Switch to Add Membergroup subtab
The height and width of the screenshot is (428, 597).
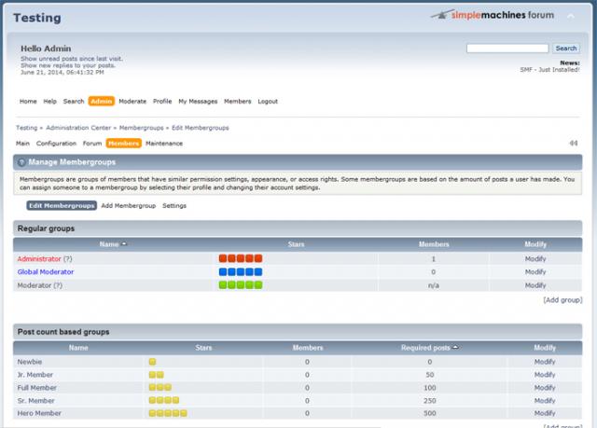[x=129, y=206]
